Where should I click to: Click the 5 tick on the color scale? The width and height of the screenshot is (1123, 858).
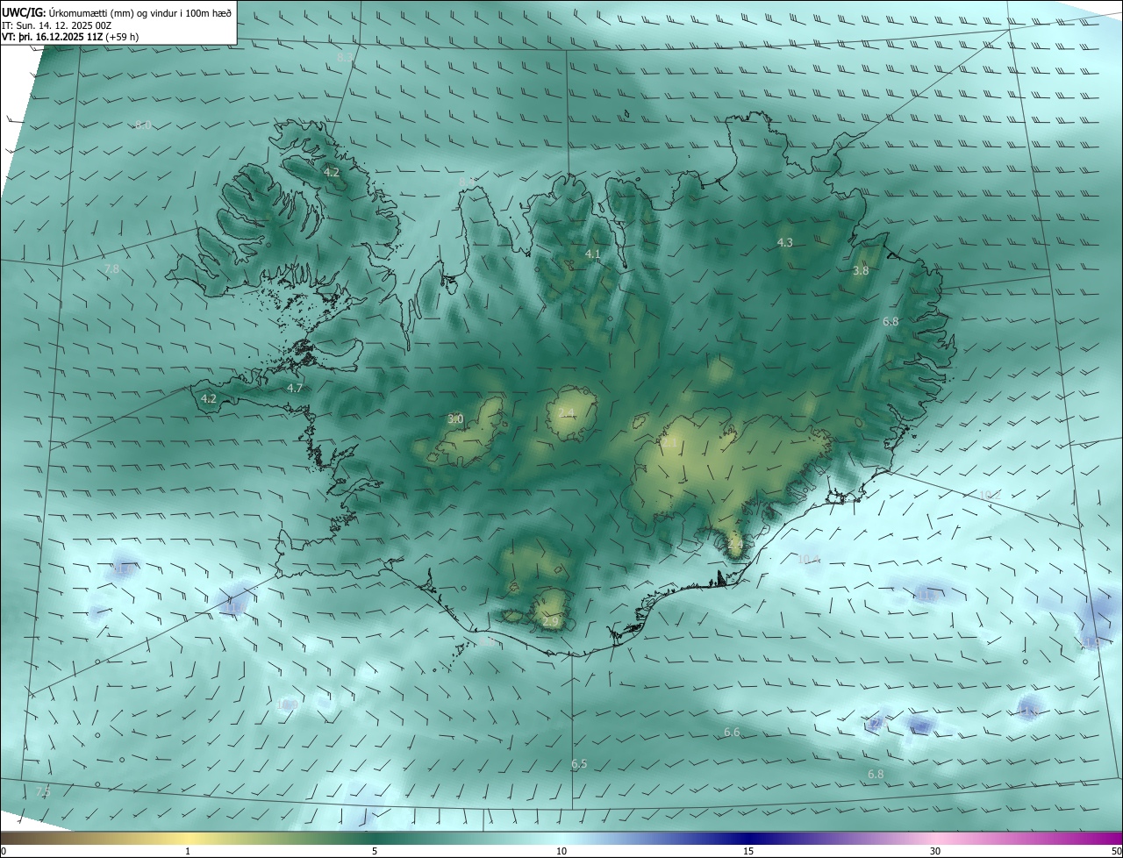click(x=375, y=851)
